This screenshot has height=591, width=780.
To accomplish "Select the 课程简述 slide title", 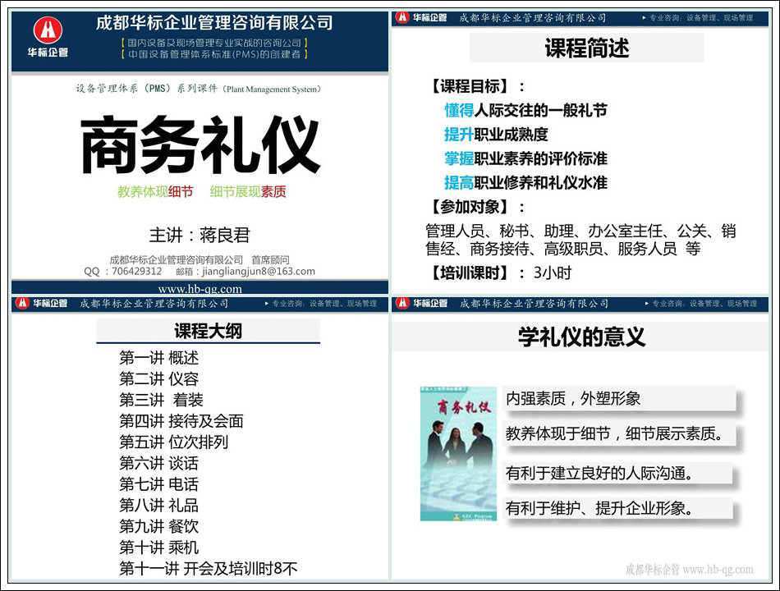I will pos(586,48).
